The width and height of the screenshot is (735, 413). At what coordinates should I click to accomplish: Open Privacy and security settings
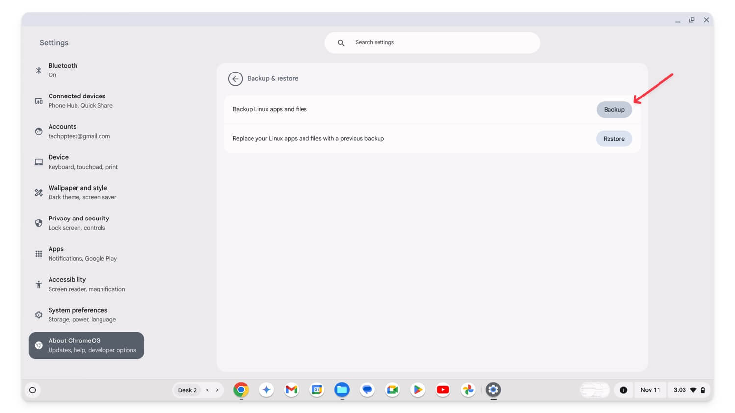[86, 223]
